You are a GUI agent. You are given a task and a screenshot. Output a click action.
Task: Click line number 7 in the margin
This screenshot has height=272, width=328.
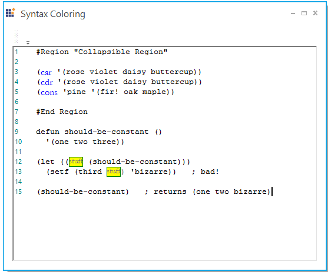click(16, 112)
